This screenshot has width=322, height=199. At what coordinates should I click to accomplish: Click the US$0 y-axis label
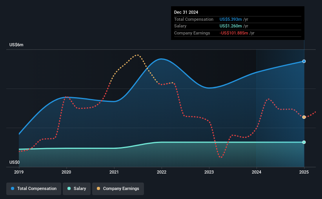coord(15,162)
